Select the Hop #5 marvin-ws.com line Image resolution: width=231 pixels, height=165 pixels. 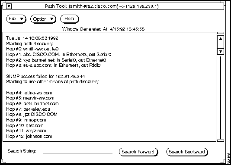tap(30, 98)
